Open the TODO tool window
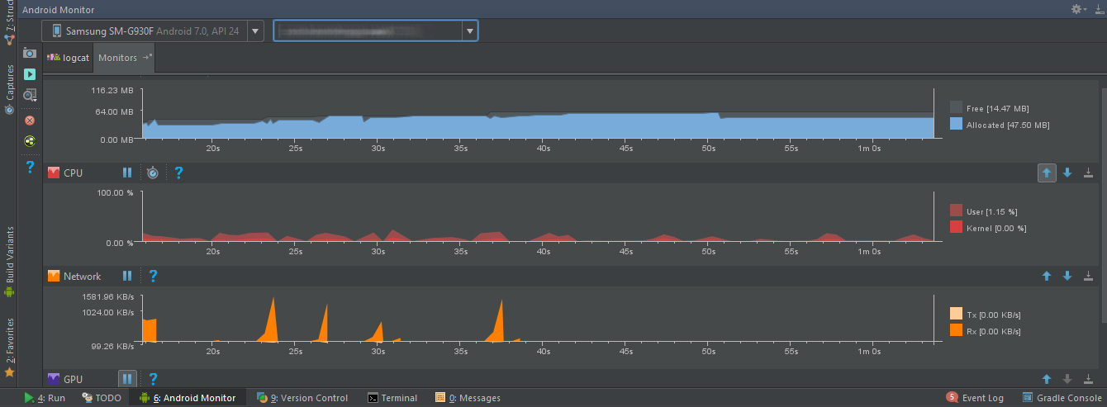Screen dimensions: 1107x407 102,398
